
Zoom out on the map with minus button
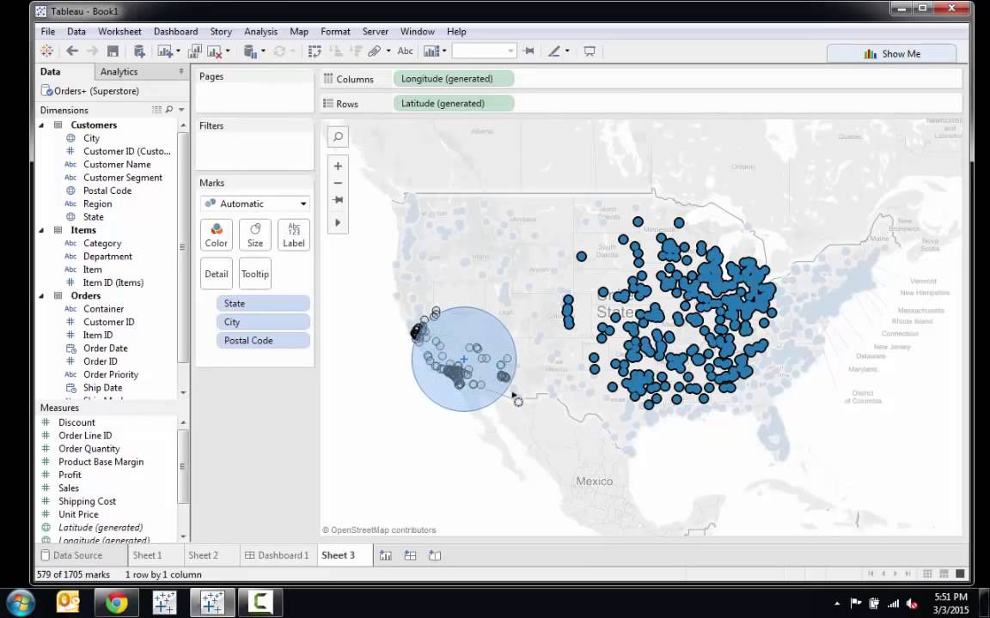click(x=338, y=183)
